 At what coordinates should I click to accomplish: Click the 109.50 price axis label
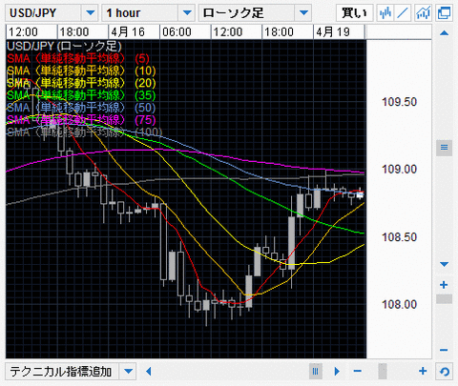pyautogui.click(x=400, y=102)
